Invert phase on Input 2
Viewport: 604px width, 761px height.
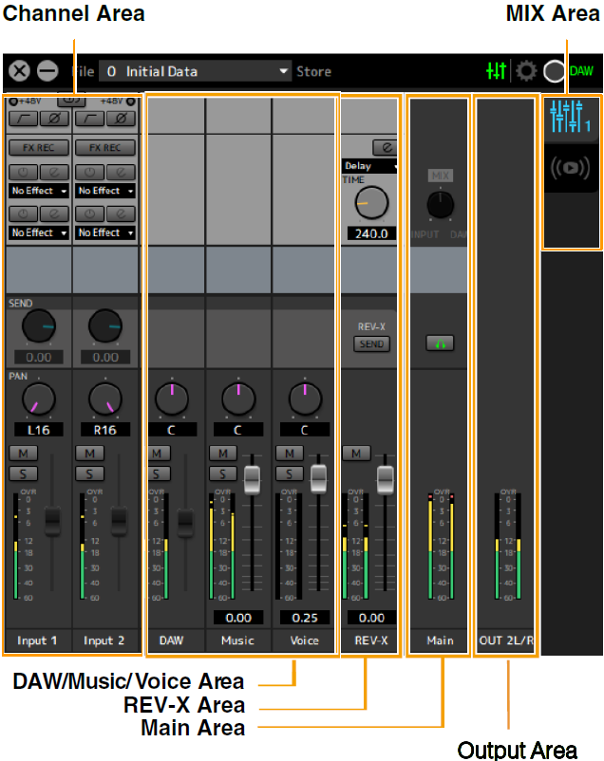(120, 120)
